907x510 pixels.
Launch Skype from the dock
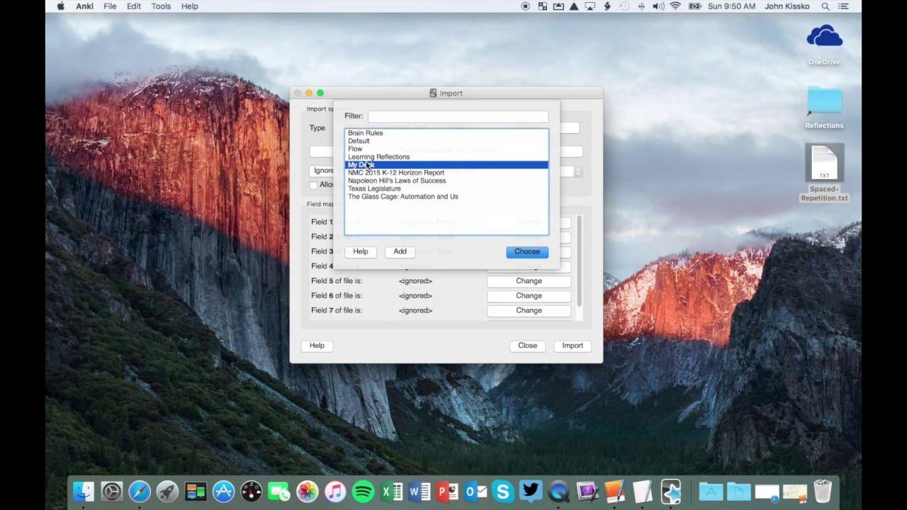(x=502, y=491)
